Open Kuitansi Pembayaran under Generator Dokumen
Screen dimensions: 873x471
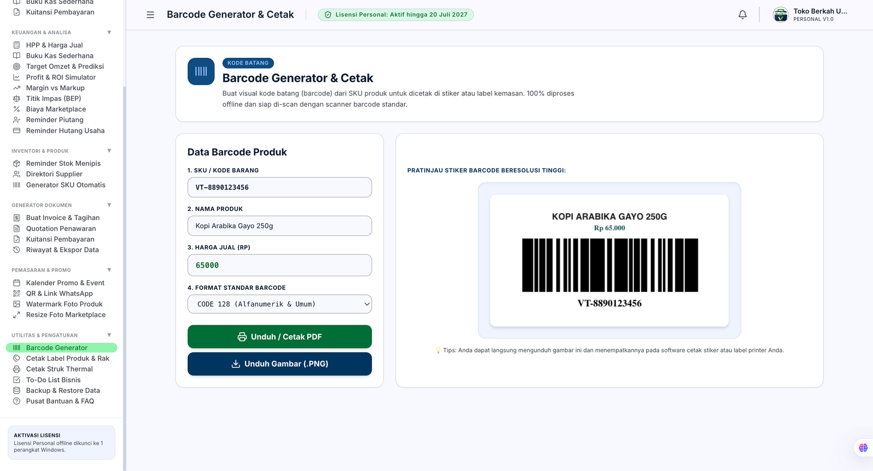[60, 239]
